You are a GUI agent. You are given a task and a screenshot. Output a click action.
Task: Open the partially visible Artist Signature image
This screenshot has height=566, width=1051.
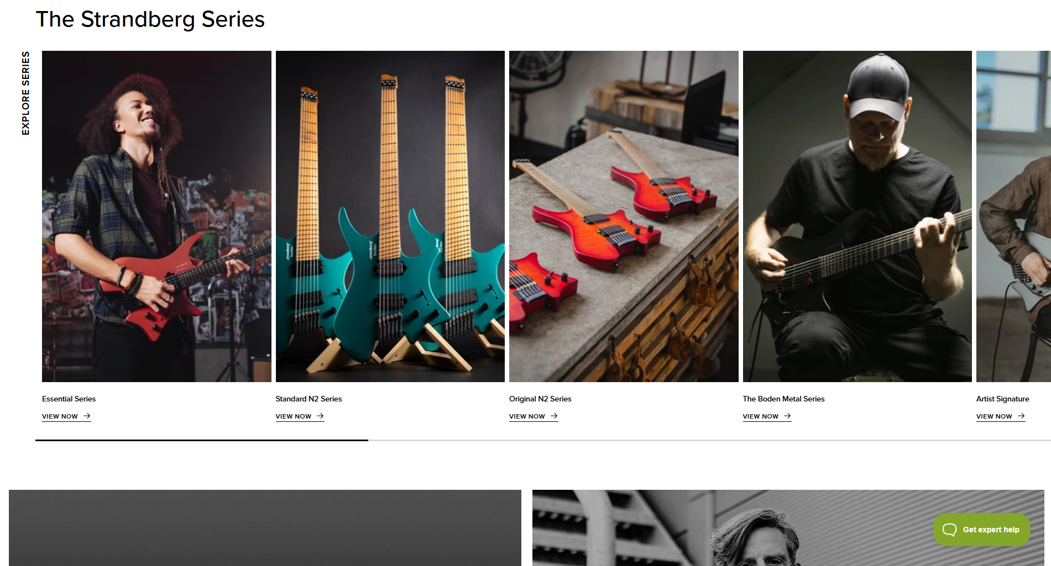[x=1013, y=216]
